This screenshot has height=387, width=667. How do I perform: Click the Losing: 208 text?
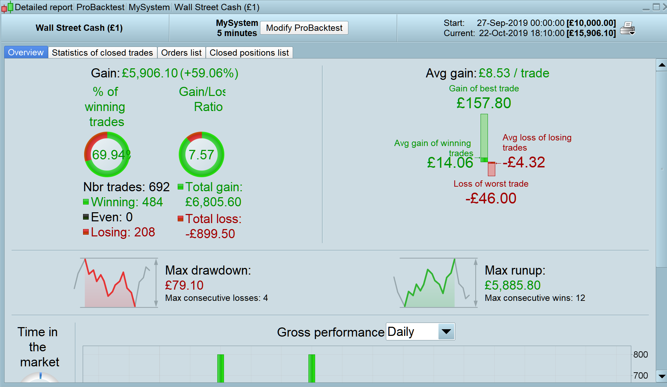[123, 232]
